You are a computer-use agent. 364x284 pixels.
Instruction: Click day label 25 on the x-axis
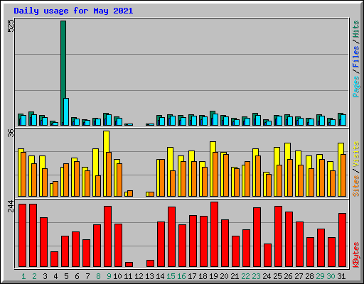(277, 276)
